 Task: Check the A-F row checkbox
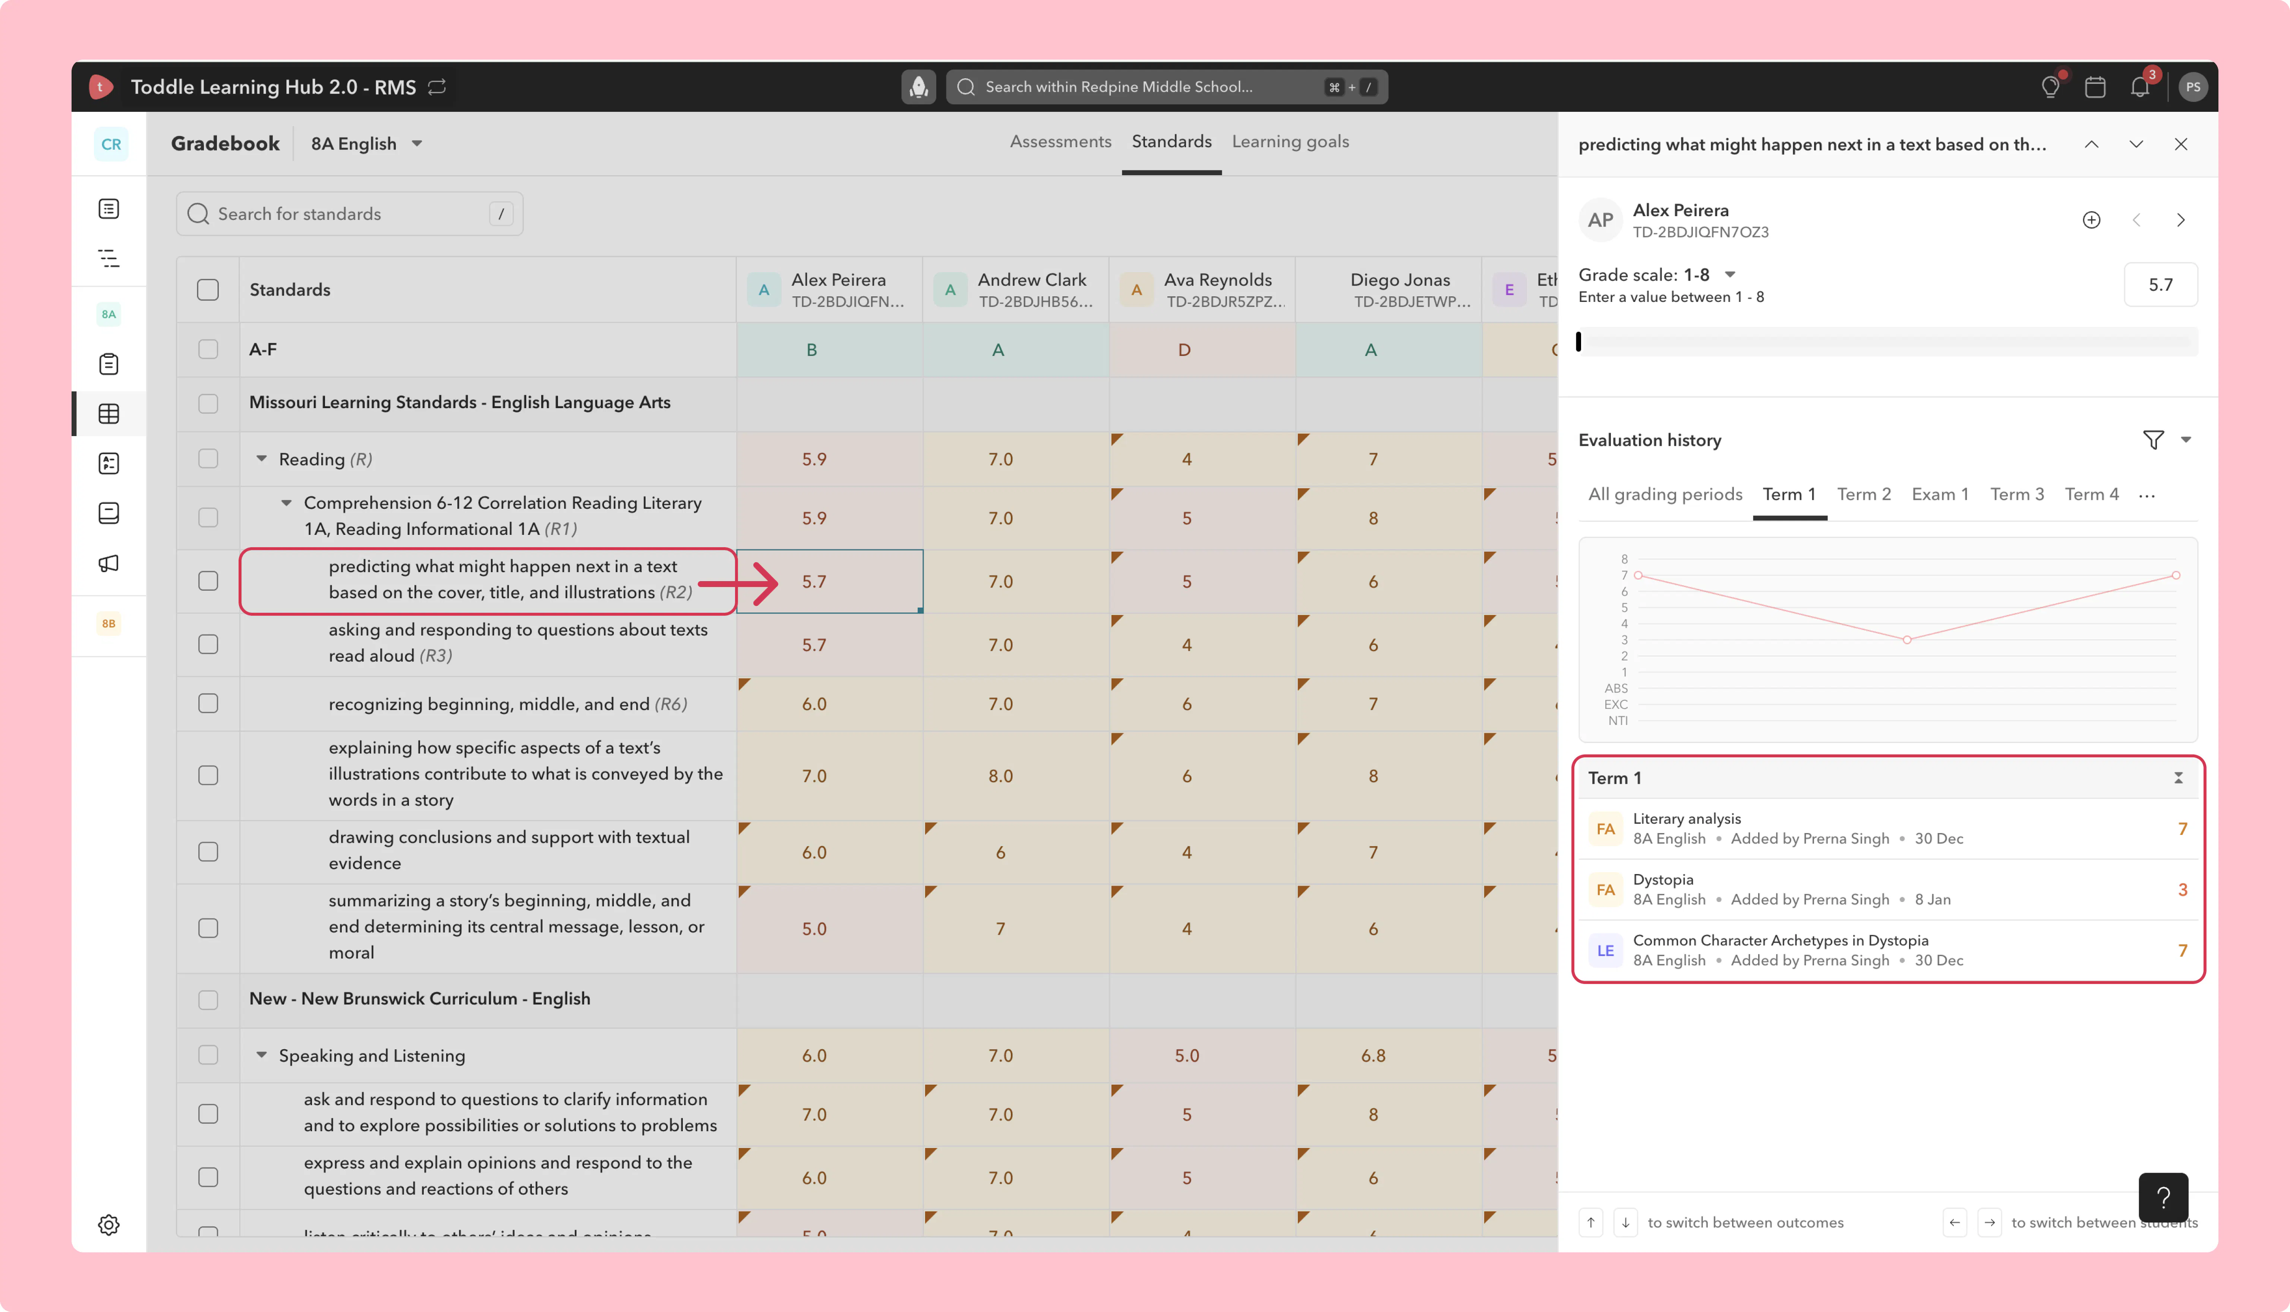tap(208, 349)
